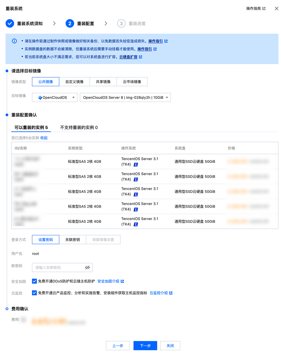Toggle the 云监控 checkbox
Viewport: 281px width, 357px height.
click(x=34, y=293)
